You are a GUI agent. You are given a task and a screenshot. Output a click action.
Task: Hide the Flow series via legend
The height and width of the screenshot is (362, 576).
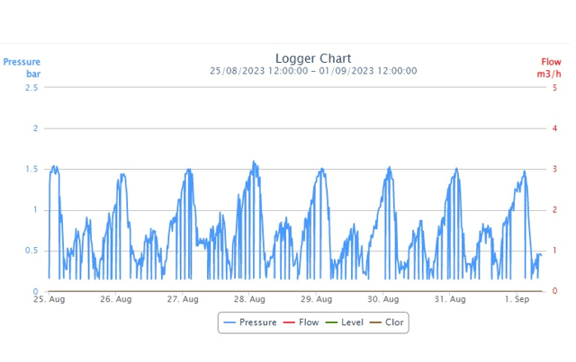click(308, 322)
